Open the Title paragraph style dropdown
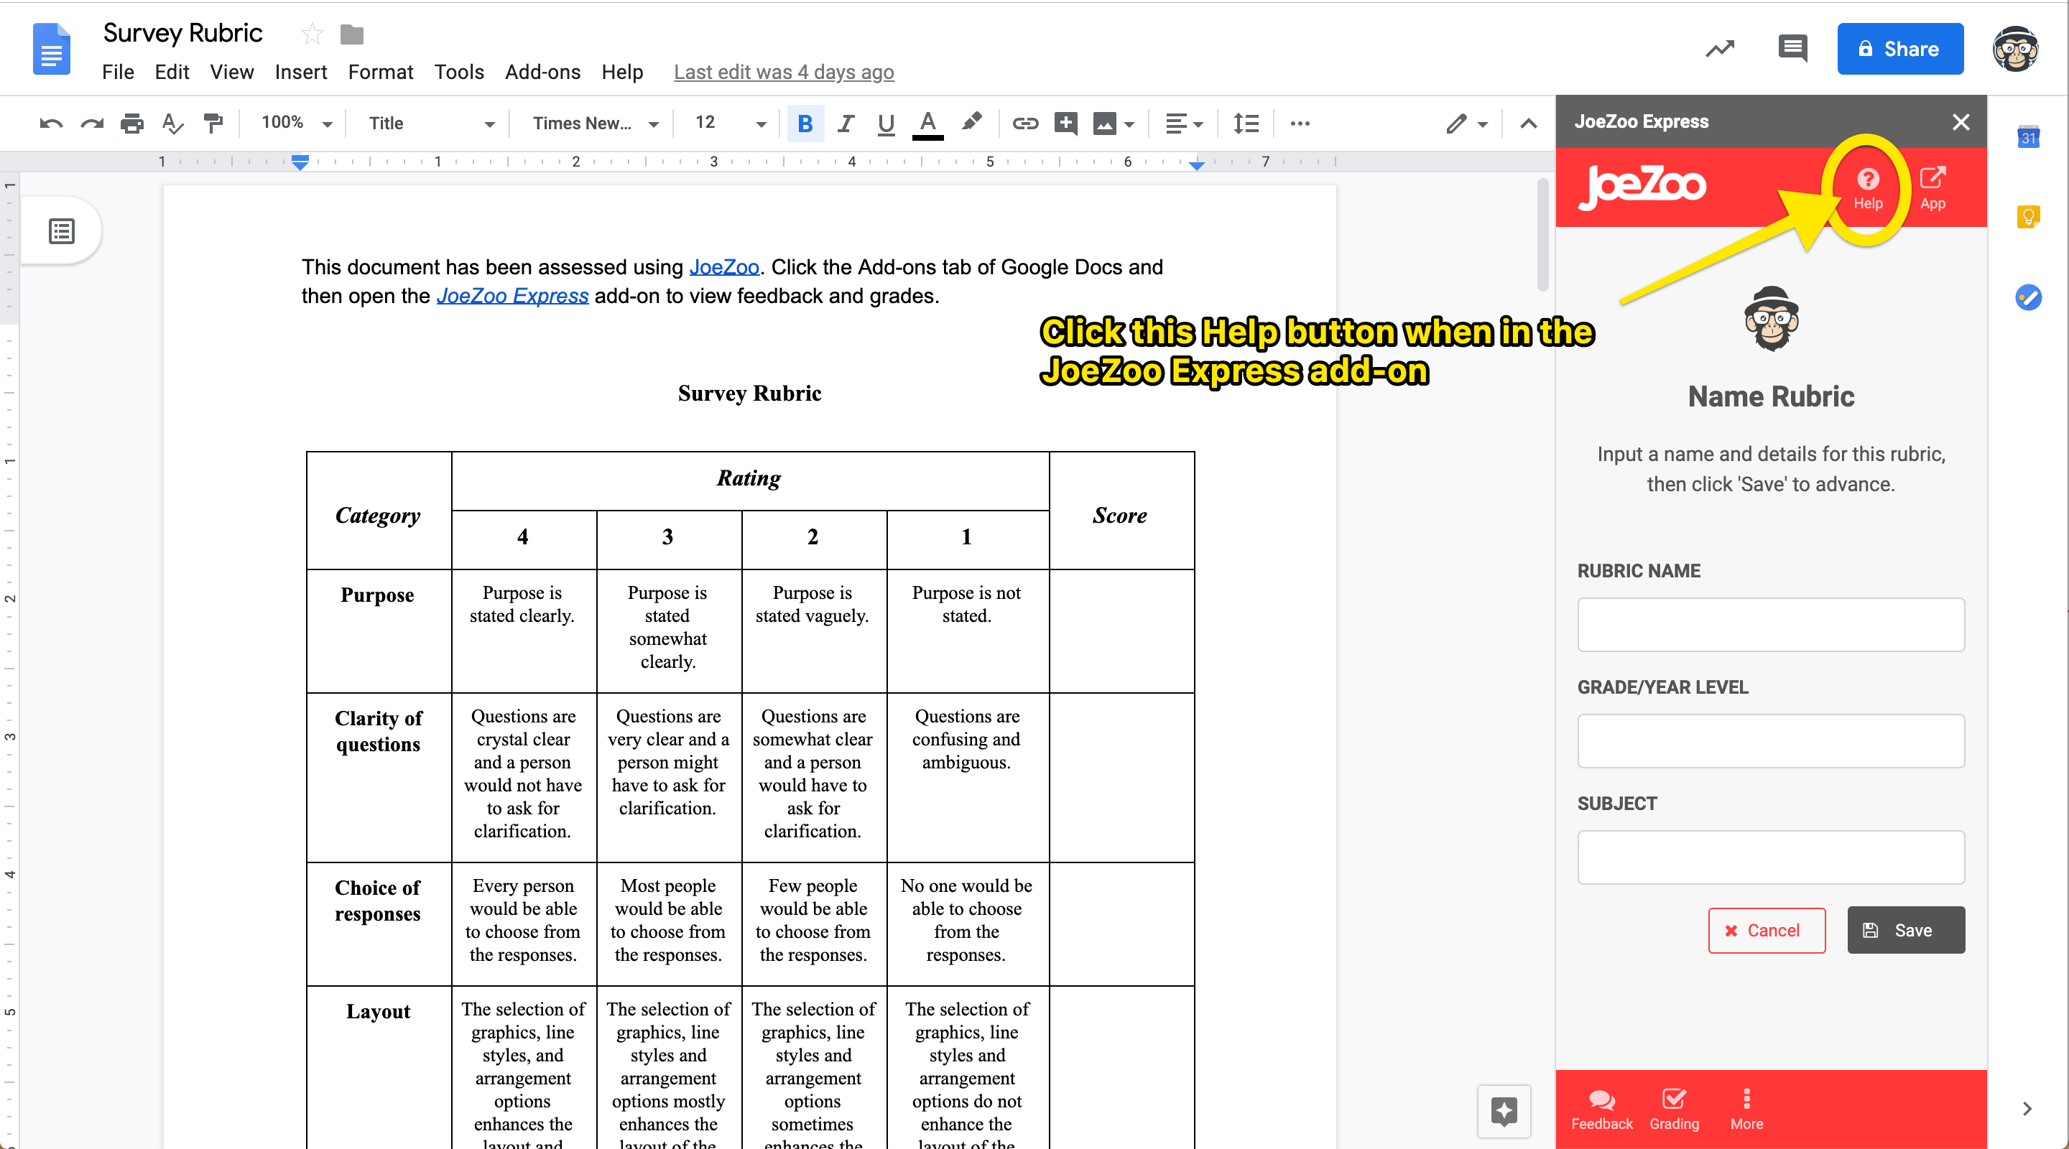The width and height of the screenshot is (2069, 1149). (x=430, y=123)
